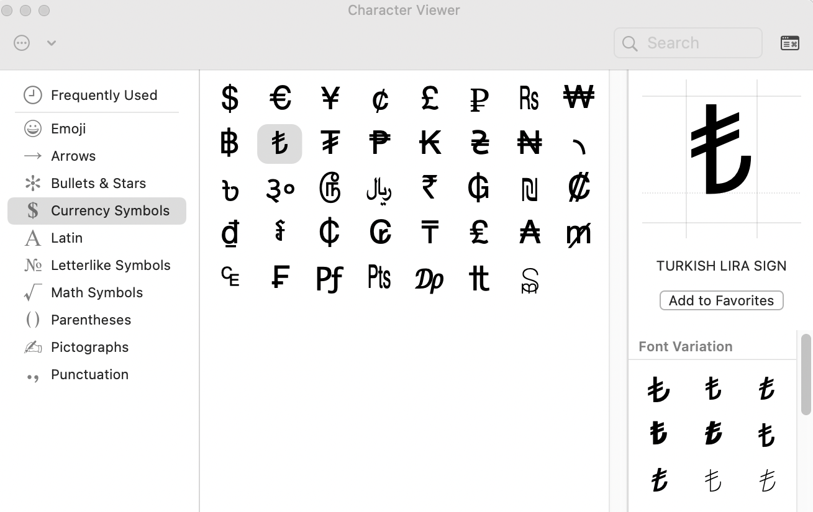The width and height of the screenshot is (813, 512).
Task: Select the Indian Rupee sign character
Action: tap(429, 189)
